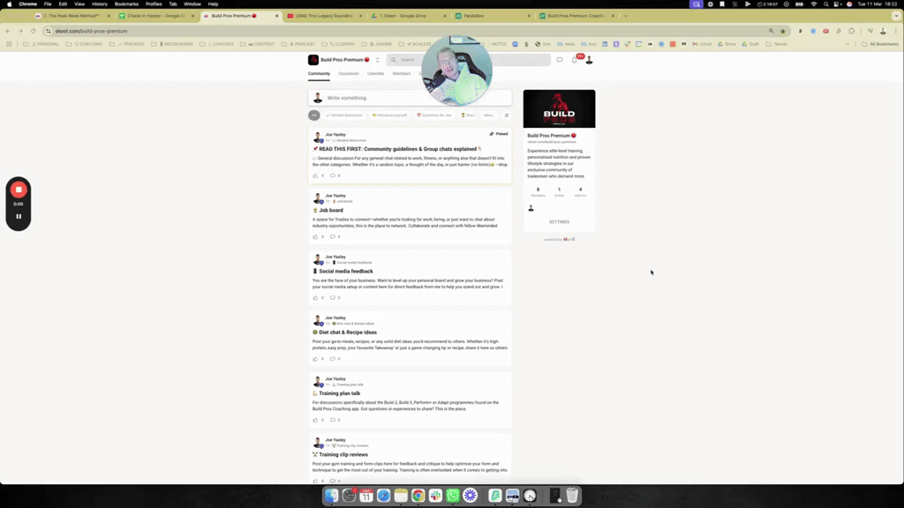
Task: Open the Bookmarks menu in menu bar
Action: [x=126, y=4]
